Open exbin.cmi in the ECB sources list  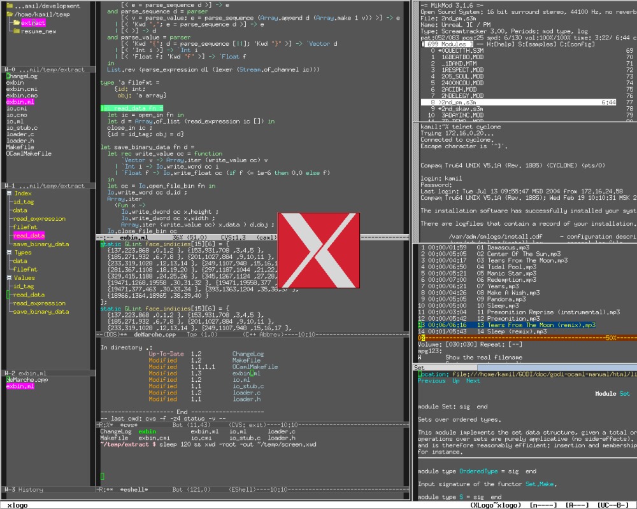coord(22,89)
